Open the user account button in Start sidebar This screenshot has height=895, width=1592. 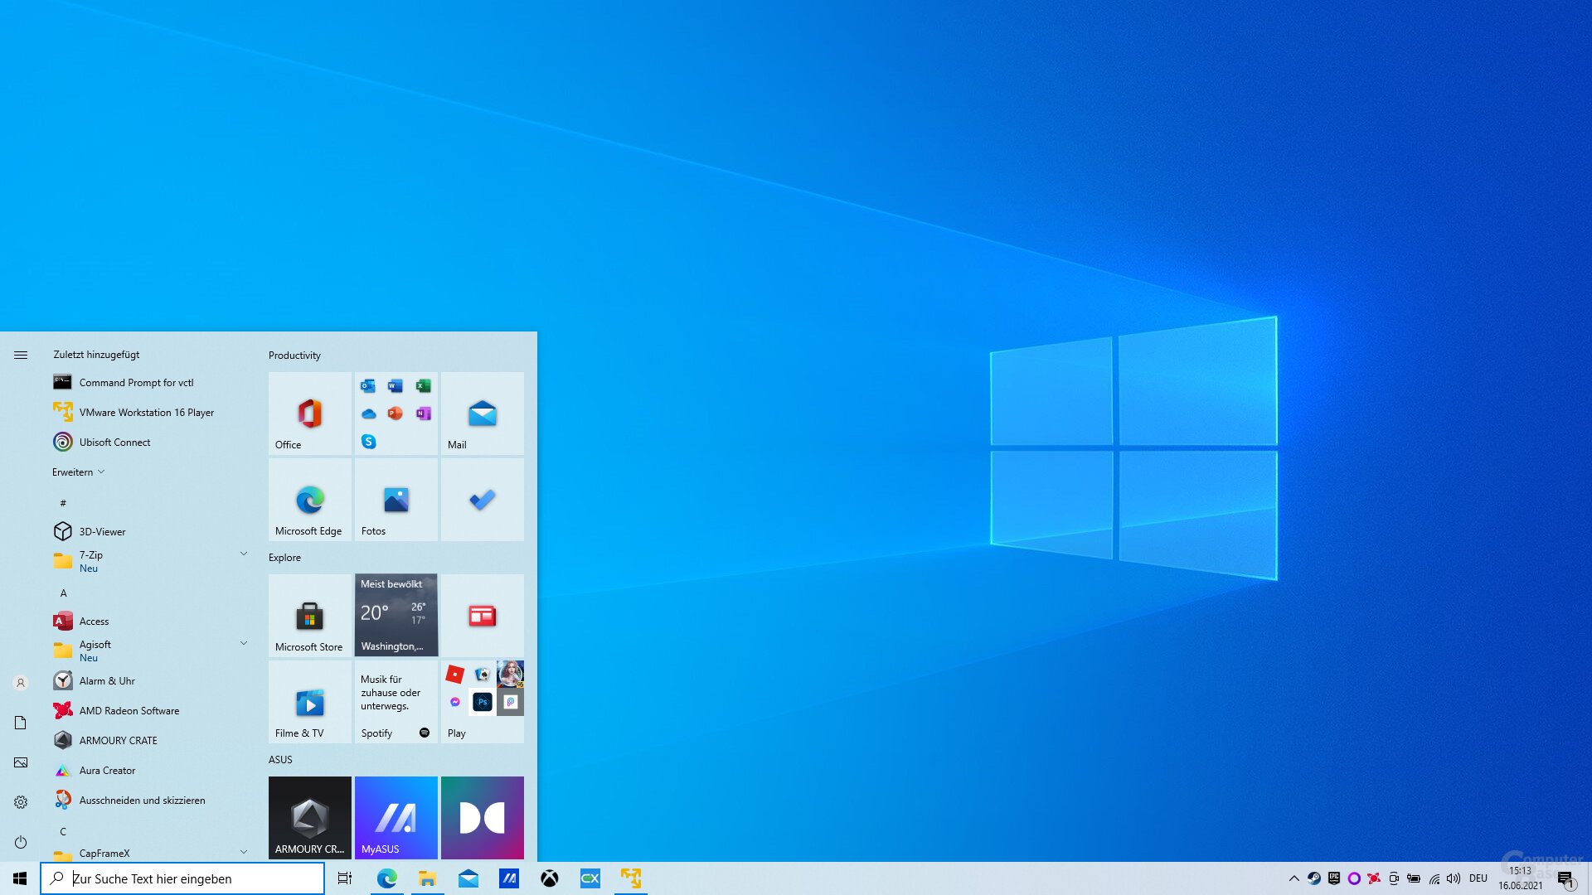point(21,683)
